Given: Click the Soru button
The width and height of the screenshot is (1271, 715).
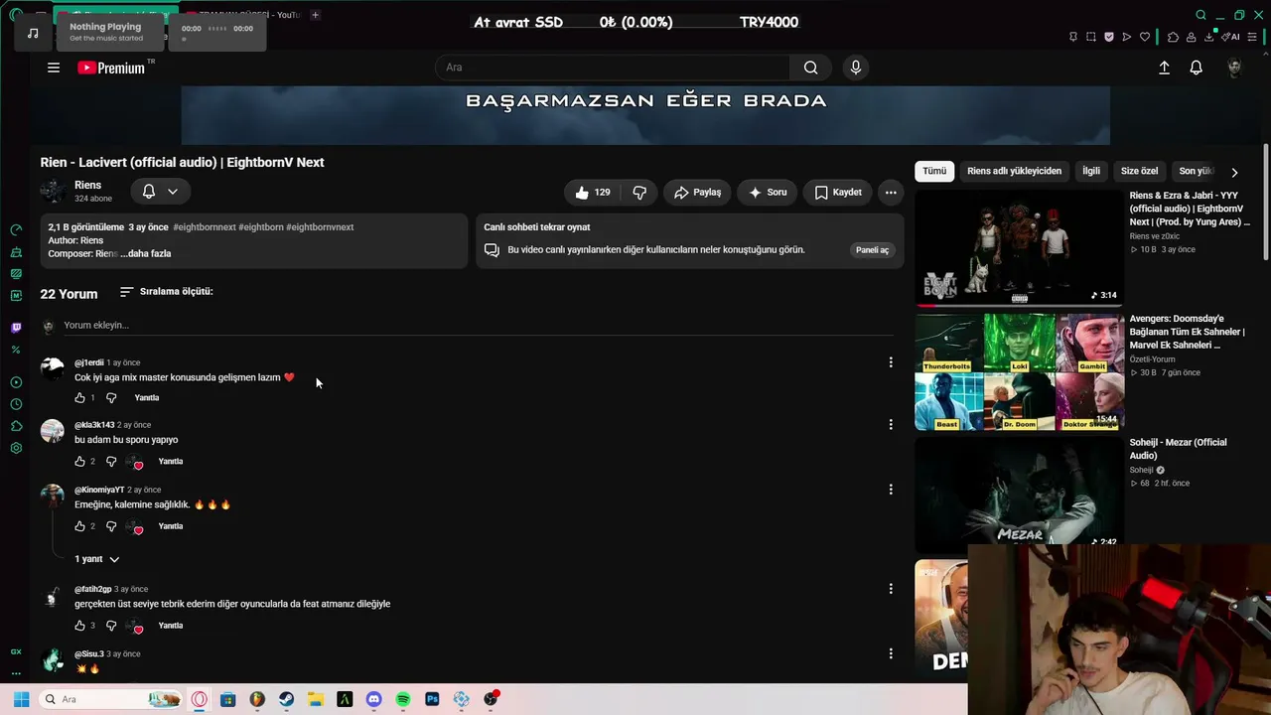Looking at the screenshot, I should click(768, 193).
